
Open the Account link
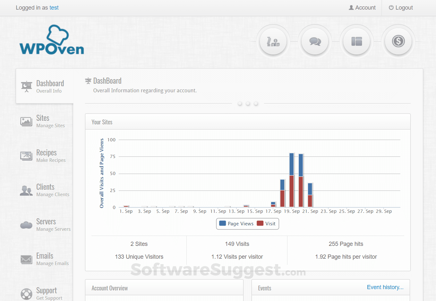coord(362,8)
